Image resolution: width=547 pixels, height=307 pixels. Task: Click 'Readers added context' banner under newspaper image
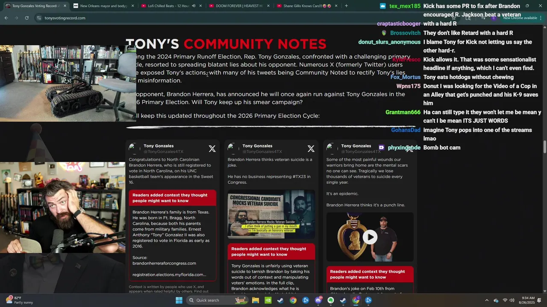271,252
